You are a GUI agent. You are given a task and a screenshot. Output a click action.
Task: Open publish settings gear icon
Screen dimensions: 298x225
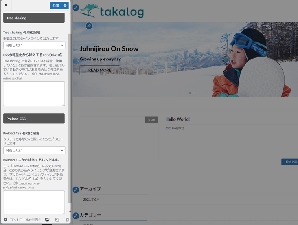pos(65,5)
